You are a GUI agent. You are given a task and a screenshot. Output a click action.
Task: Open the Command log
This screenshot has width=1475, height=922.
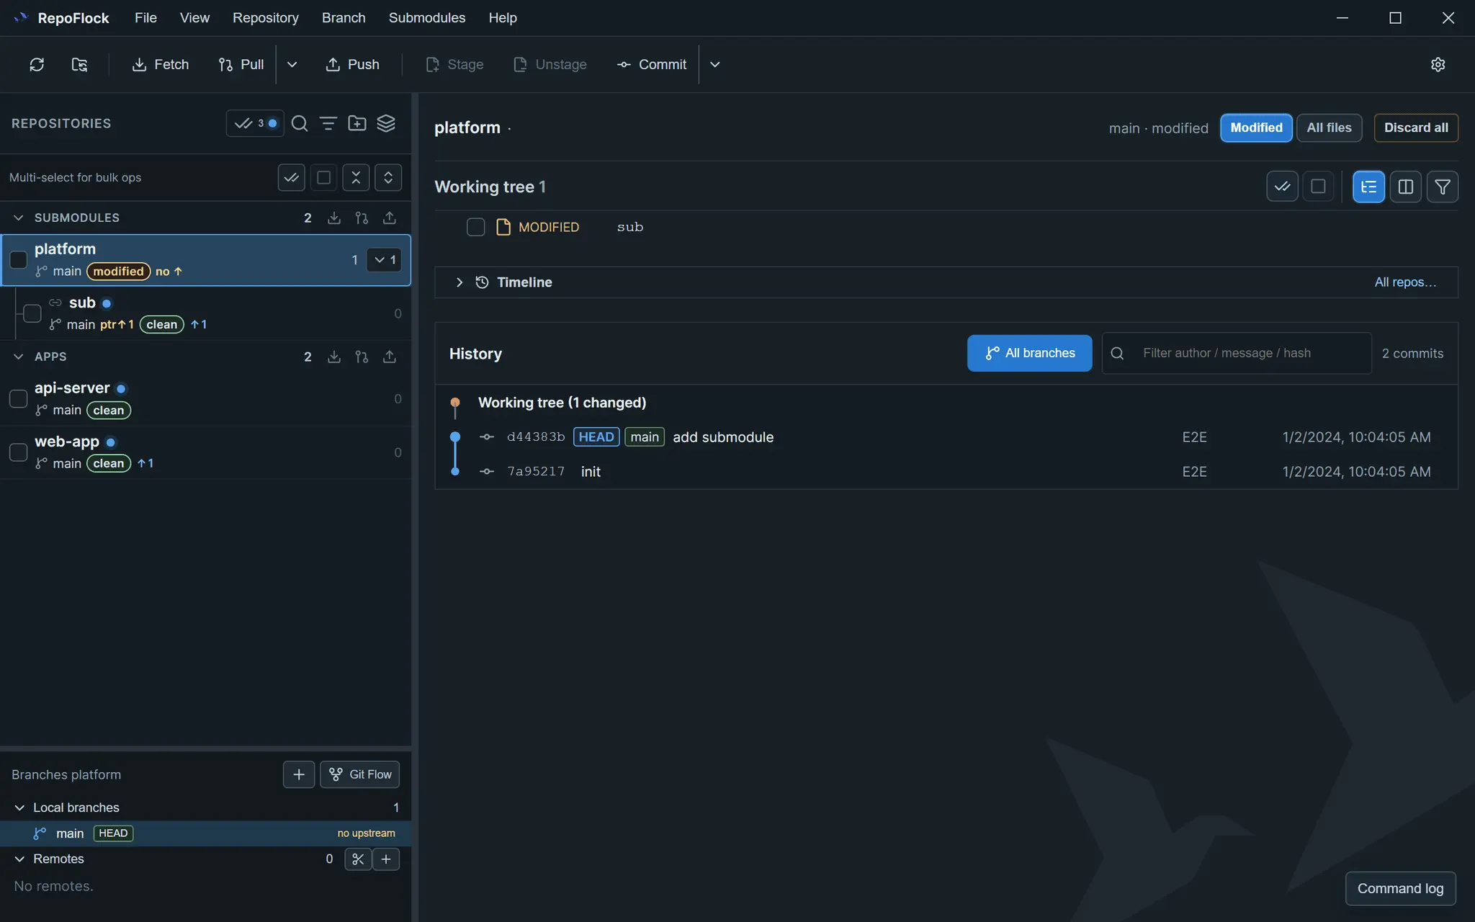(1400, 888)
